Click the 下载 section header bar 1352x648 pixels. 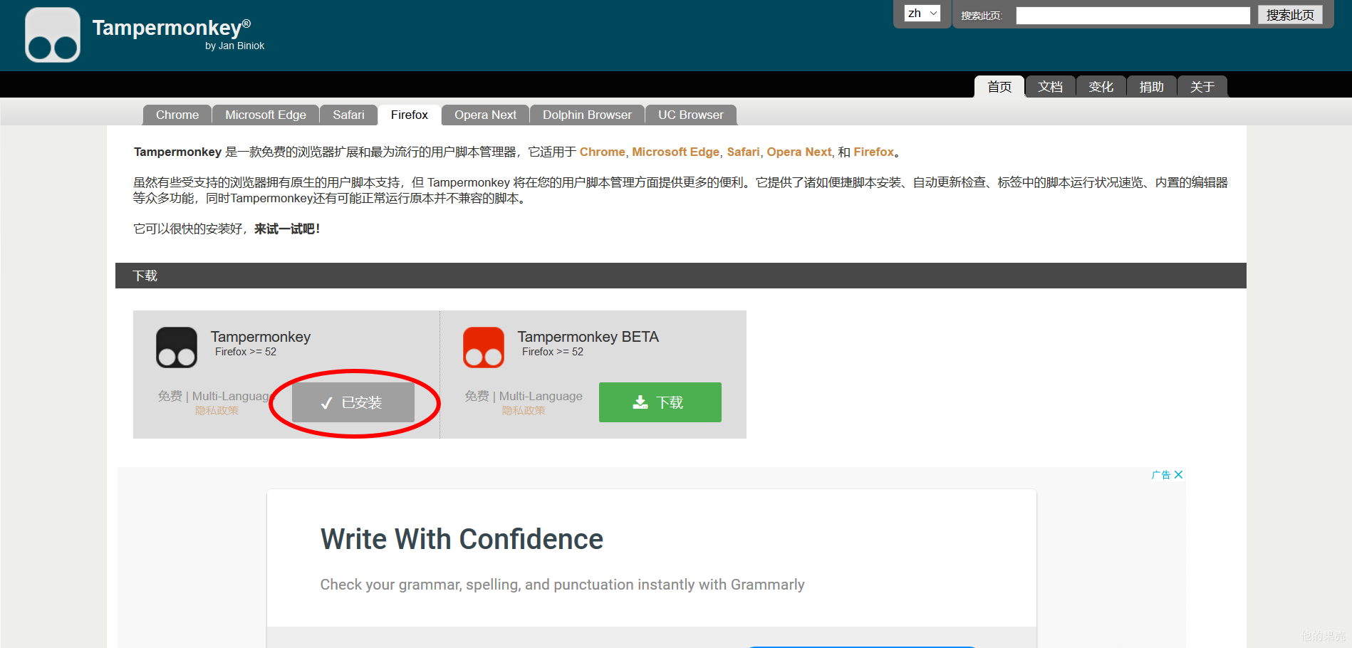(681, 276)
